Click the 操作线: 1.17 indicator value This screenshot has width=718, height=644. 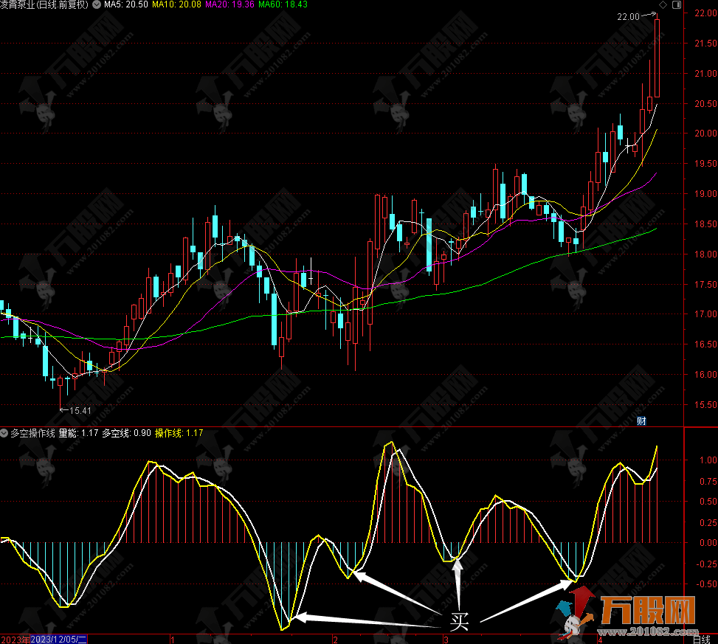pyautogui.click(x=179, y=433)
